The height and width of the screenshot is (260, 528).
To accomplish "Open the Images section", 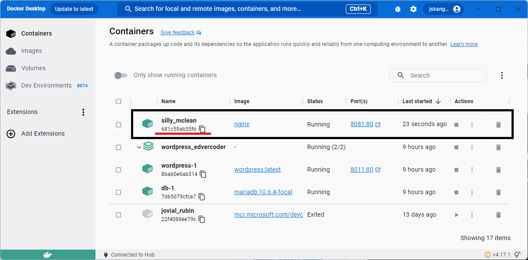I will [48, 51].
